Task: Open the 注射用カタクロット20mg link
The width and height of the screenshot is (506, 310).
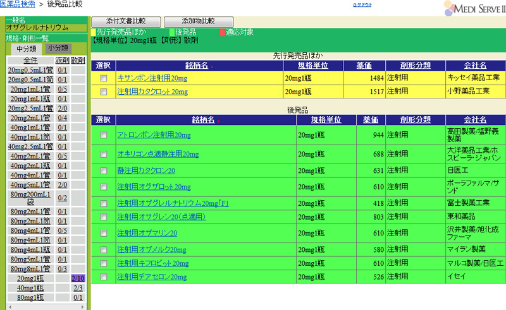Action: point(152,92)
